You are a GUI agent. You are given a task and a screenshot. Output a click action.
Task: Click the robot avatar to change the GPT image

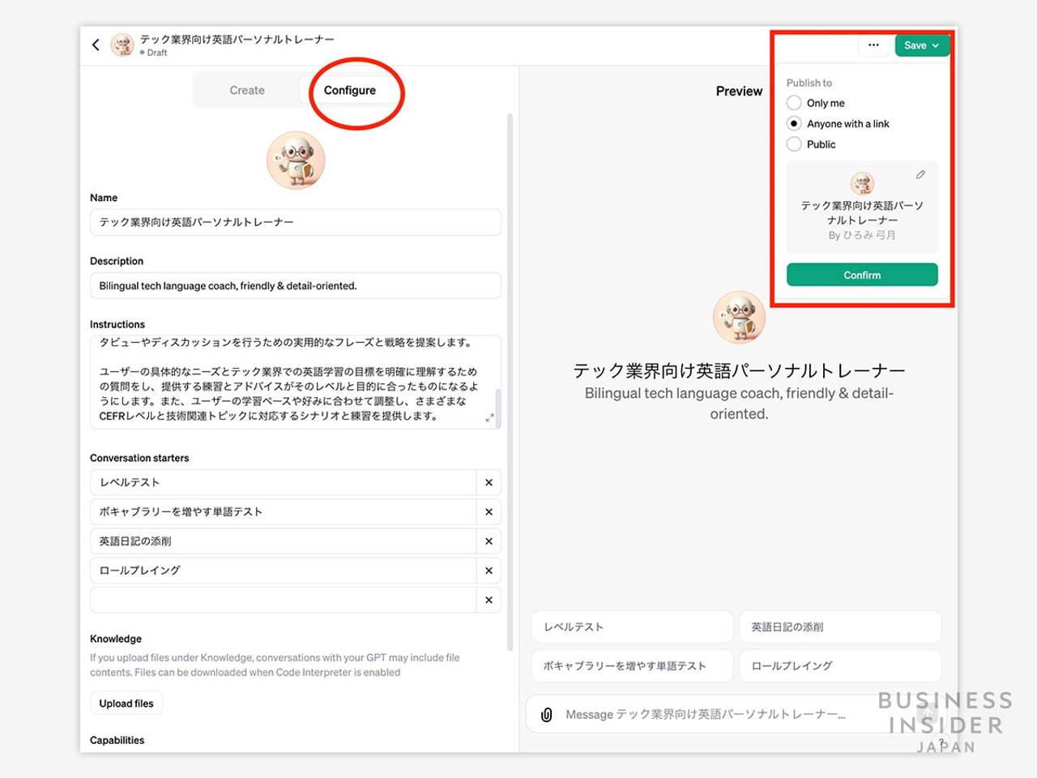tap(296, 160)
